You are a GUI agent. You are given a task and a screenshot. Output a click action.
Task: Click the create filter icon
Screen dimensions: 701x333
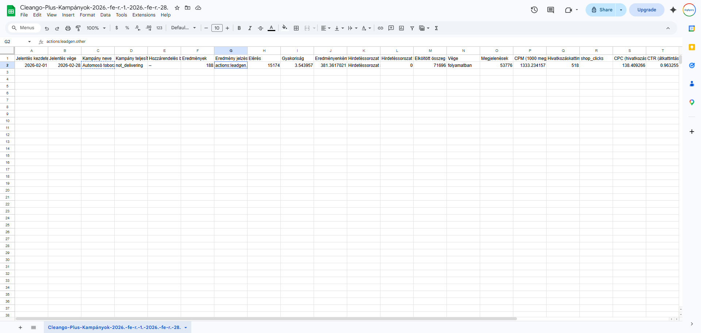pyautogui.click(x=412, y=28)
